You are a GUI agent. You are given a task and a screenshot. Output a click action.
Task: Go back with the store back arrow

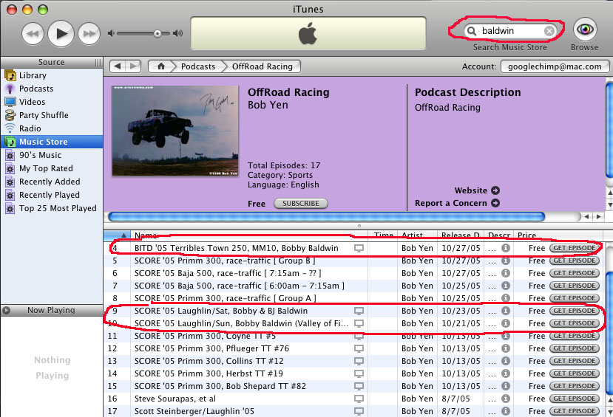[x=118, y=66]
